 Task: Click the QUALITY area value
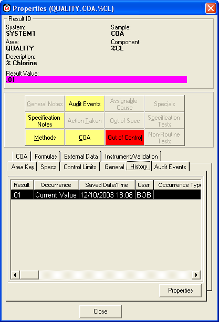tap(20, 48)
